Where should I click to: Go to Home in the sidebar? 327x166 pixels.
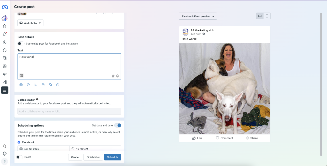4,26
